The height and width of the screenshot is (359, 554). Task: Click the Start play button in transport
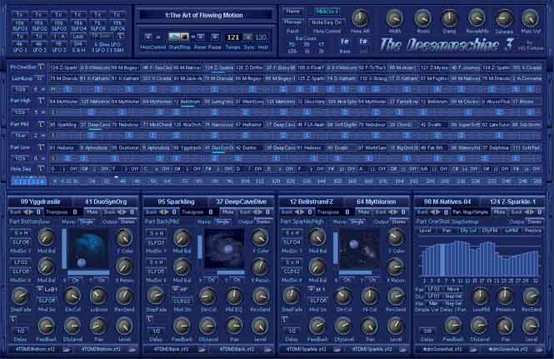(x=173, y=37)
